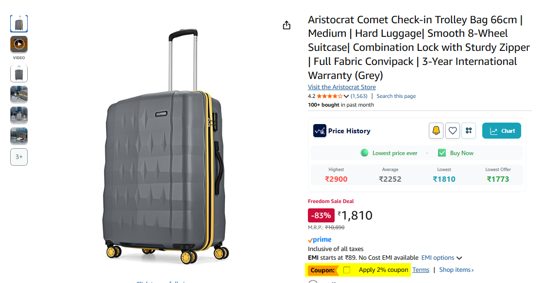The image size is (542, 283).
Task: Click the green Buy Now check indicator
Action: pyautogui.click(x=442, y=153)
